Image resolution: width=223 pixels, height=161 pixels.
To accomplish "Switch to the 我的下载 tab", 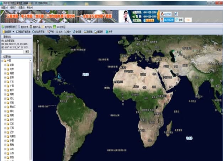I will click(x=23, y=26).
